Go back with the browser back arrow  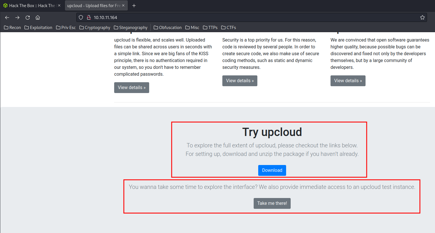pyautogui.click(x=7, y=18)
